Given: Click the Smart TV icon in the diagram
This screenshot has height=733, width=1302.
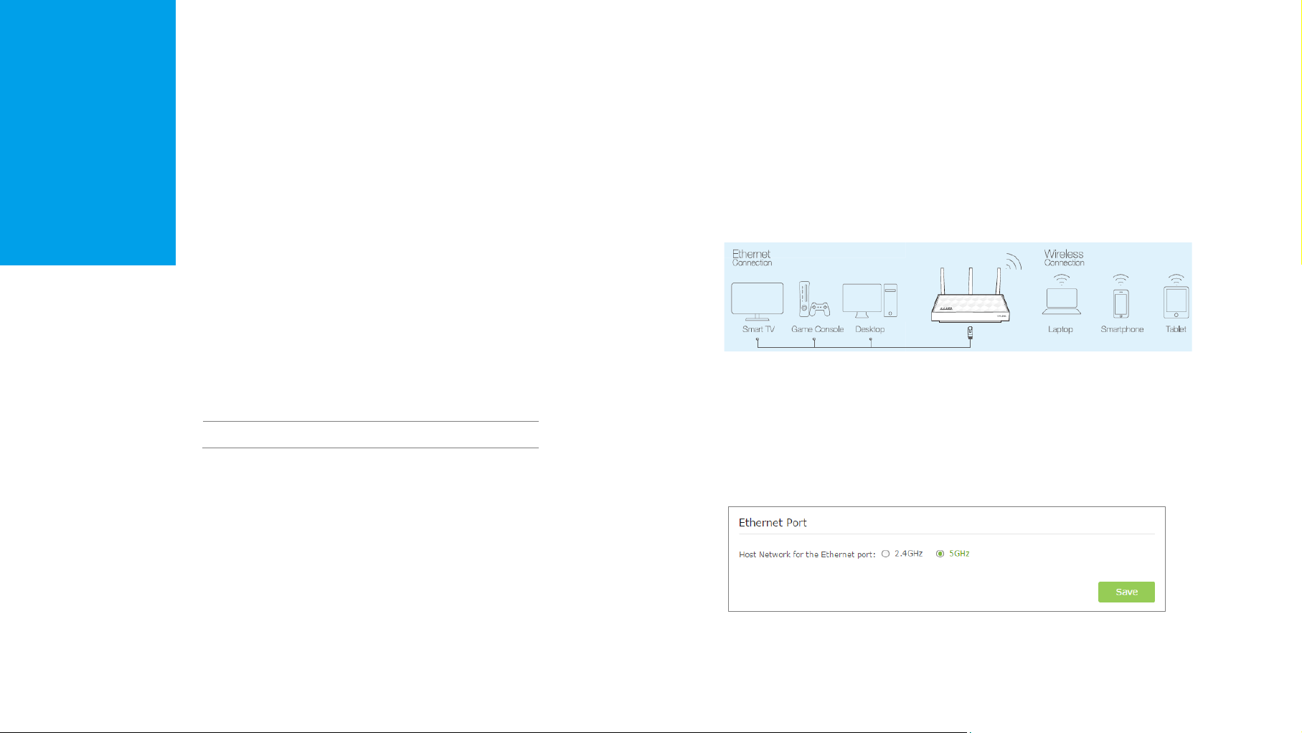Looking at the screenshot, I should (758, 301).
